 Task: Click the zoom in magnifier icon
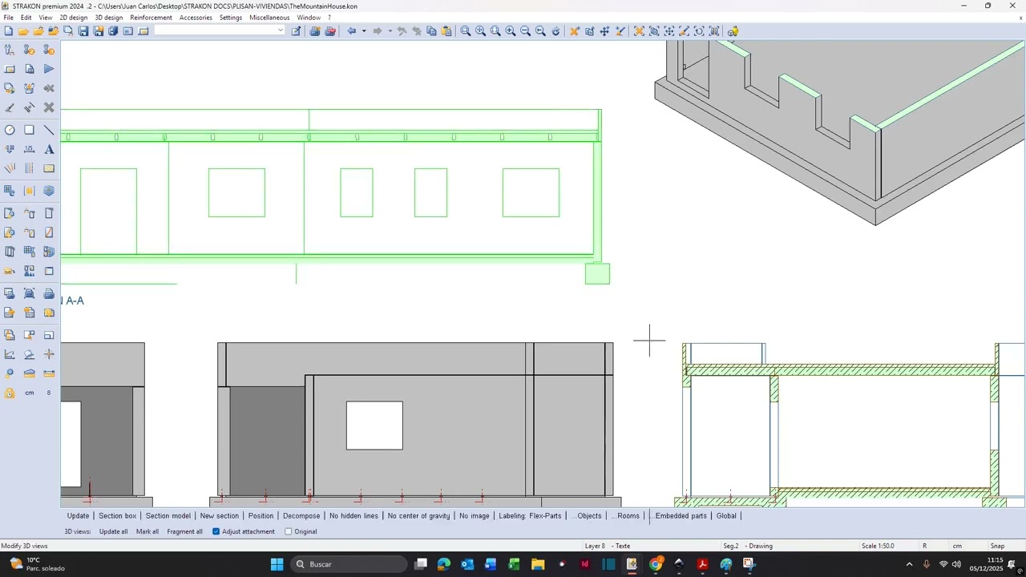[x=511, y=31]
